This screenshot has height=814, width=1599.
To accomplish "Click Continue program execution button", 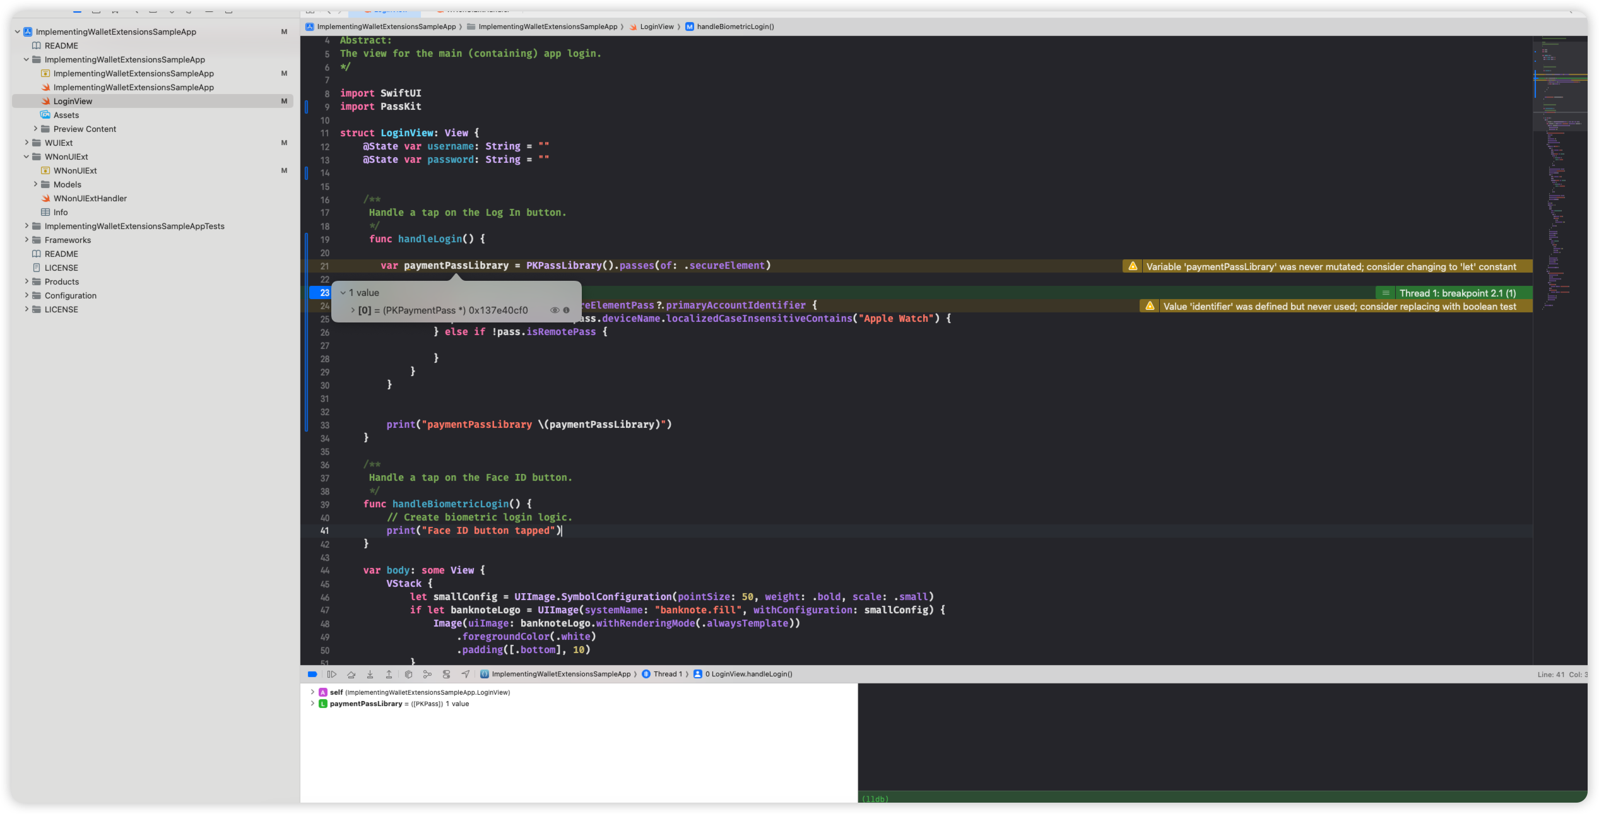I will (x=332, y=674).
